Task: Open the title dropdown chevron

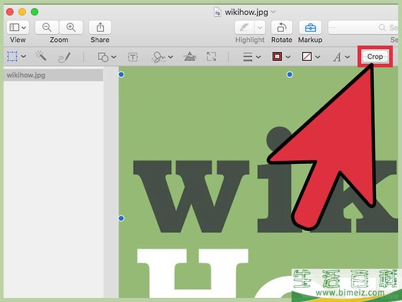Action: 273,12
